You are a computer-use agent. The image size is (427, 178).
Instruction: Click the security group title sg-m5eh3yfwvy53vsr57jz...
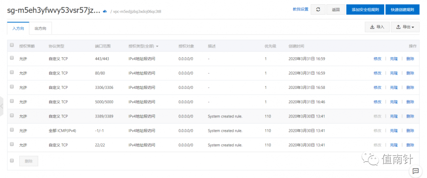[54, 11]
